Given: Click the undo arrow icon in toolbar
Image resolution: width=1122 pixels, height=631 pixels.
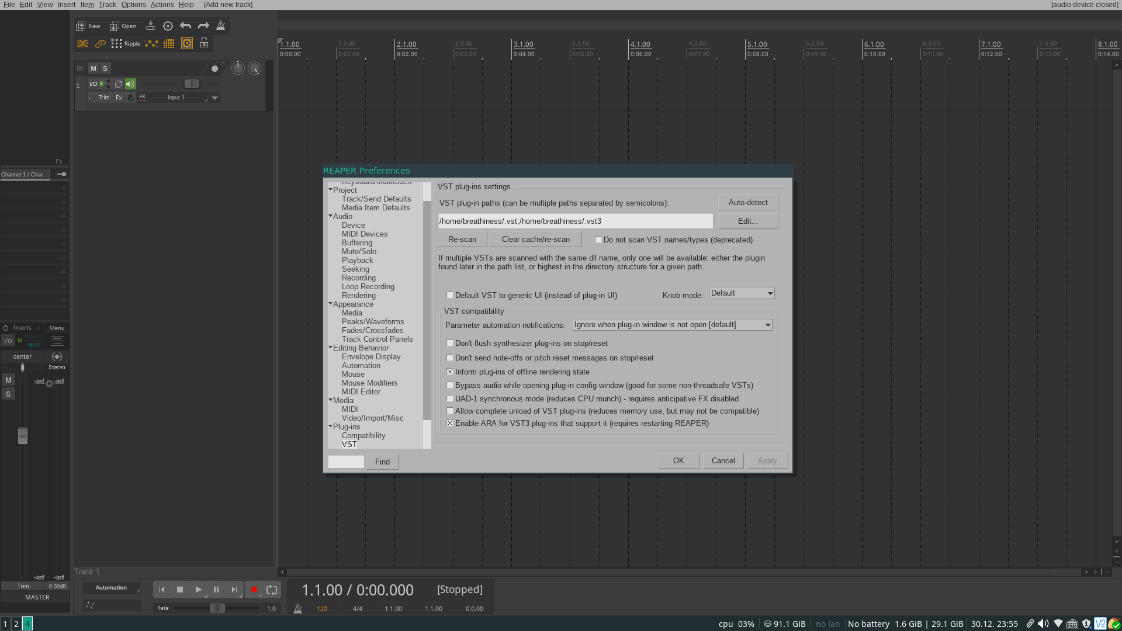Looking at the screenshot, I should click(186, 26).
